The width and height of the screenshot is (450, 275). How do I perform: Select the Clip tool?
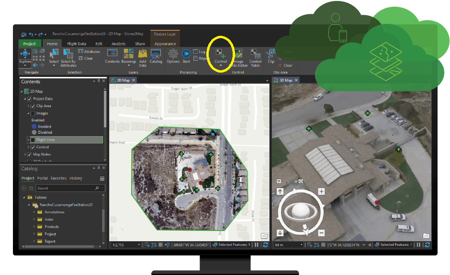[271, 56]
